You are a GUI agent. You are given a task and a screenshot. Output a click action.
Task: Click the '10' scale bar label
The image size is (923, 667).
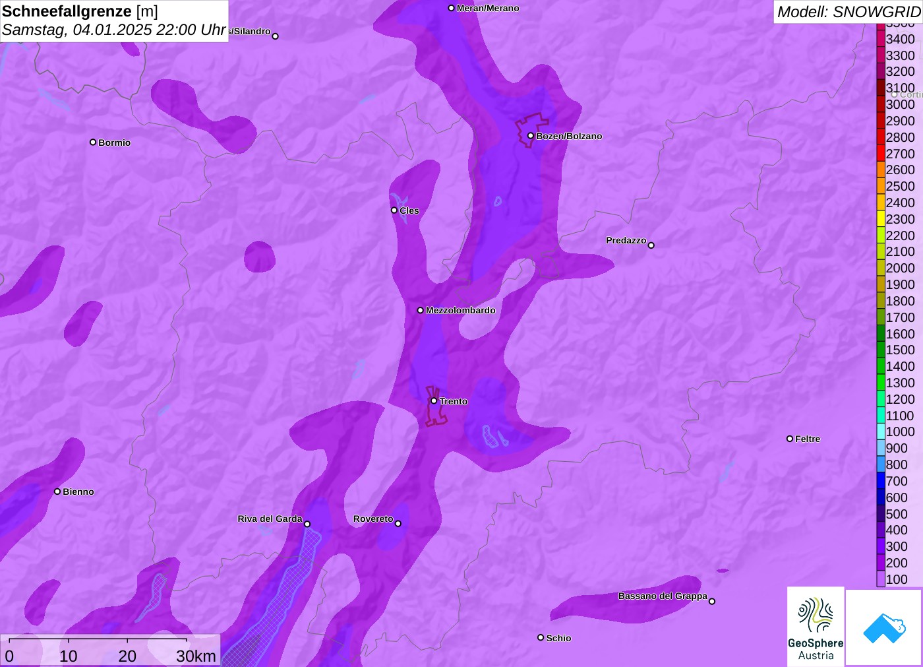(69, 656)
